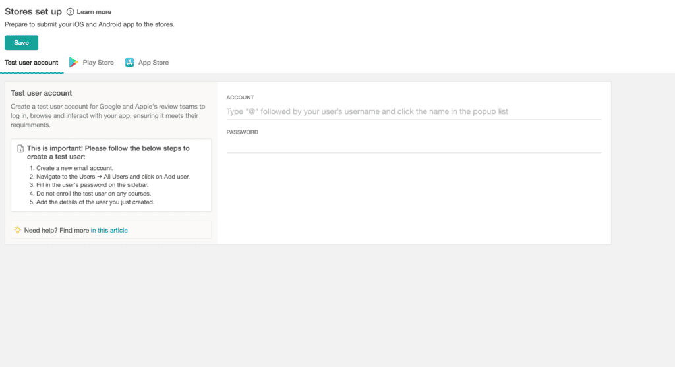Click the document icon beside important notice
Image resolution: width=675 pixels, height=367 pixels.
click(x=20, y=149)
